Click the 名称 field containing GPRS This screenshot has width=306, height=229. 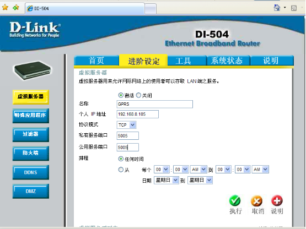[x=154, y=104]
